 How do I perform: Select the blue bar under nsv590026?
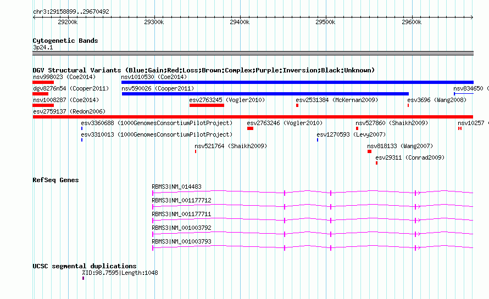pyautogui.click(x=265, y=94)
